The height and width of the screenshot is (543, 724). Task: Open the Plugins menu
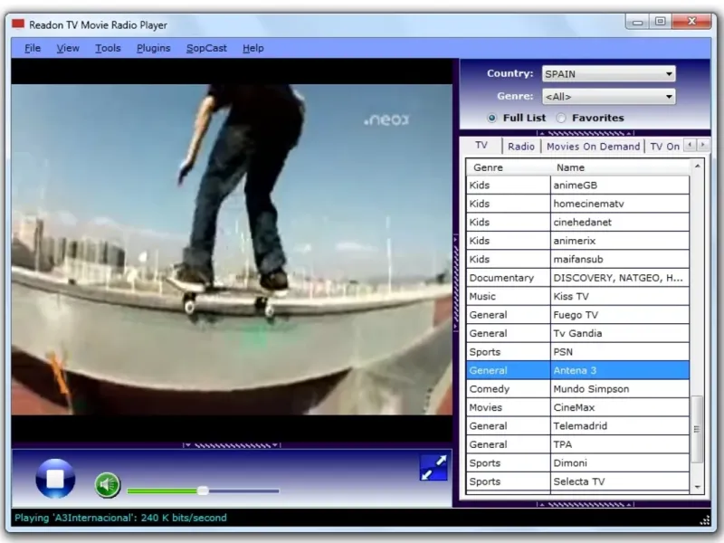coord(153,48)
